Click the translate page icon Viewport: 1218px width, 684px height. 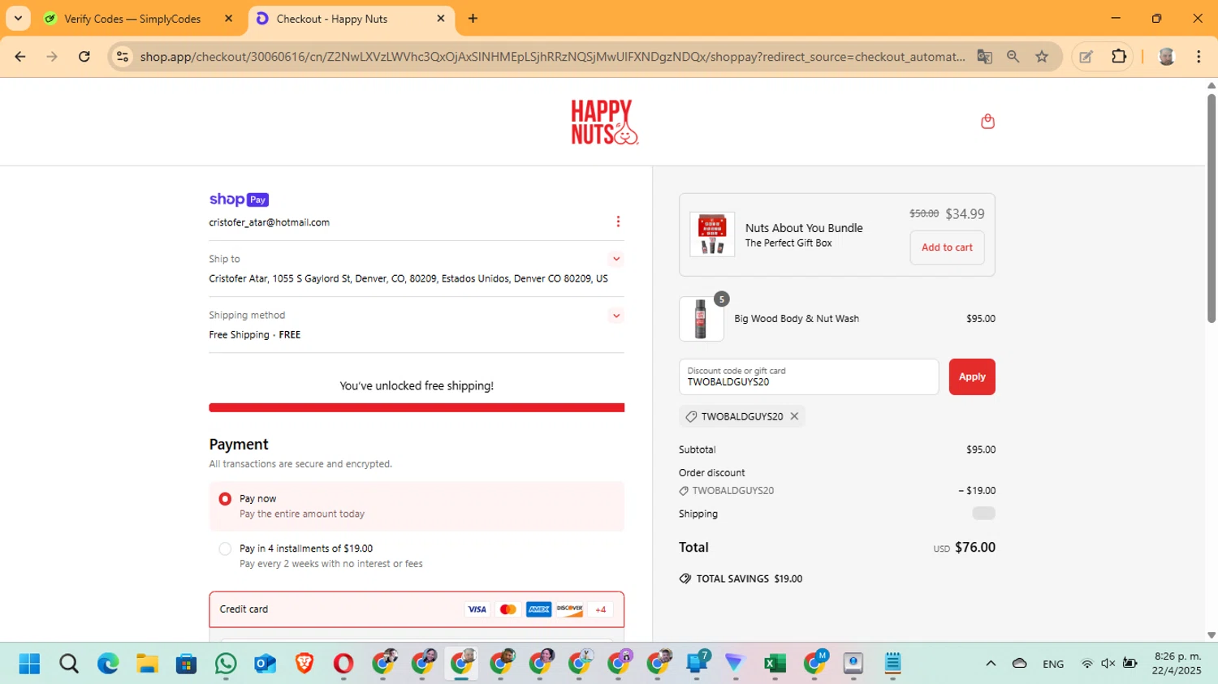[984, 57]
